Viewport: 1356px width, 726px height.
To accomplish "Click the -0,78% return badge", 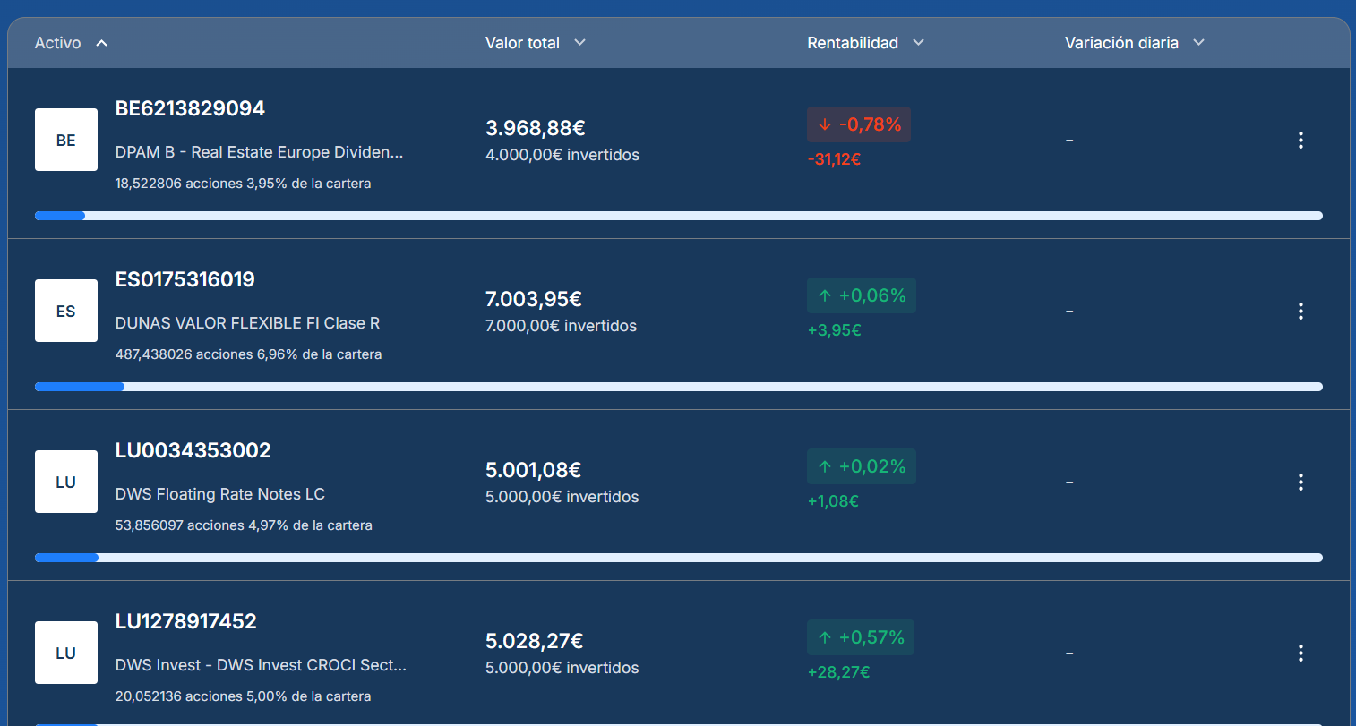I will [x=859, y=124].
